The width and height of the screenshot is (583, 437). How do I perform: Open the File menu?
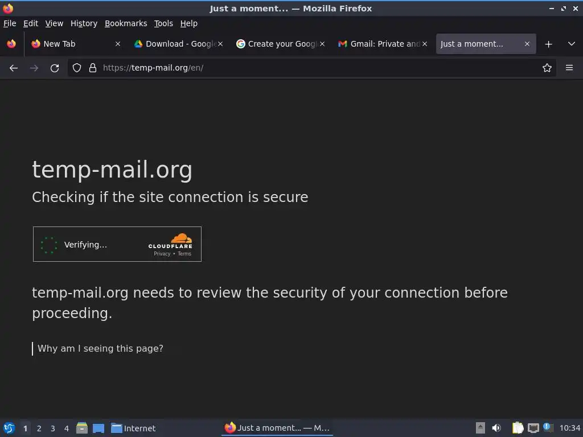point(10,23)
